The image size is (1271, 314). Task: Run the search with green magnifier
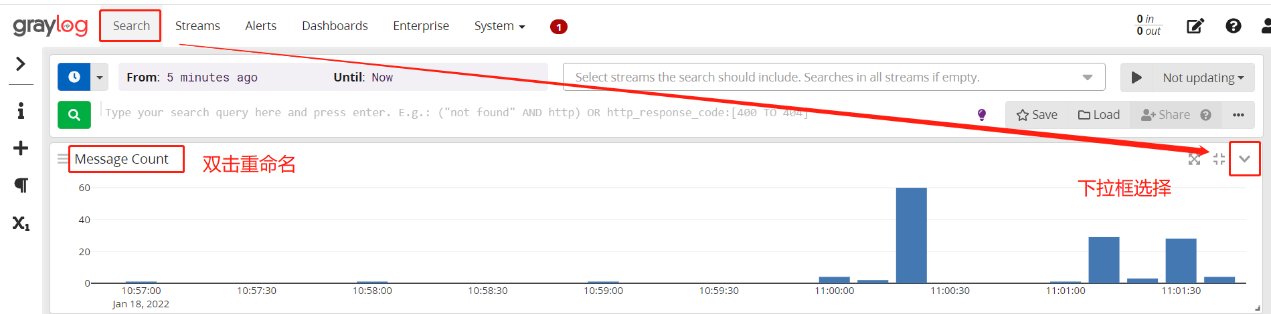74,115
